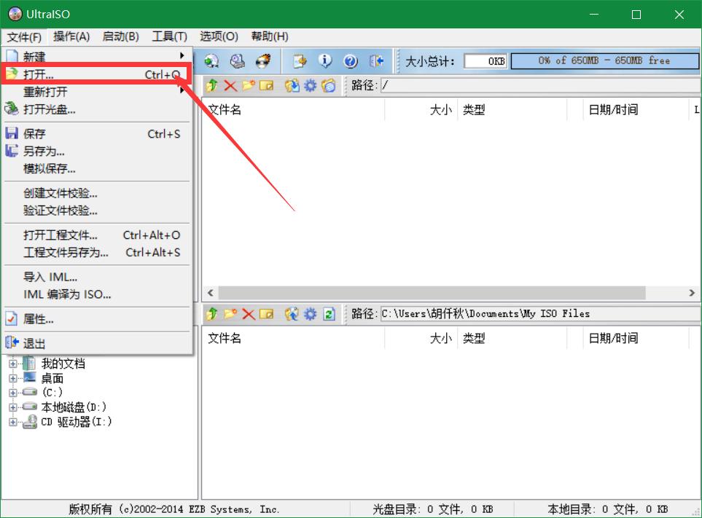Click the gear settings icon in ISO toolbar

point(309,85)
